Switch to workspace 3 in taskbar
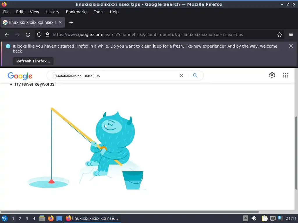This screenshot has height=223, width=298. click(x=27, y=219)
